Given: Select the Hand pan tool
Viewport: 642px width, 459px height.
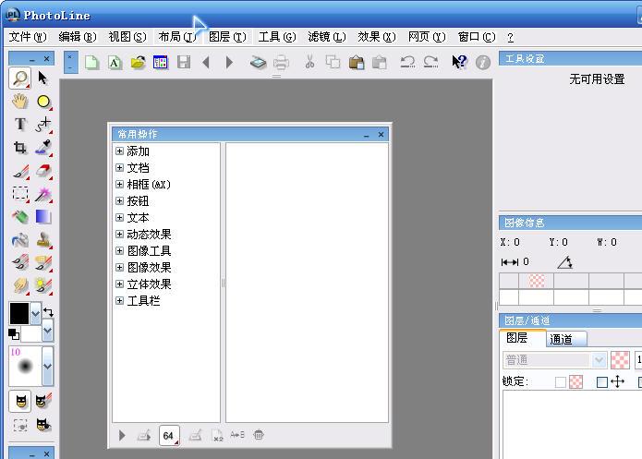Looking at the screenshot, I should (19, 102).
